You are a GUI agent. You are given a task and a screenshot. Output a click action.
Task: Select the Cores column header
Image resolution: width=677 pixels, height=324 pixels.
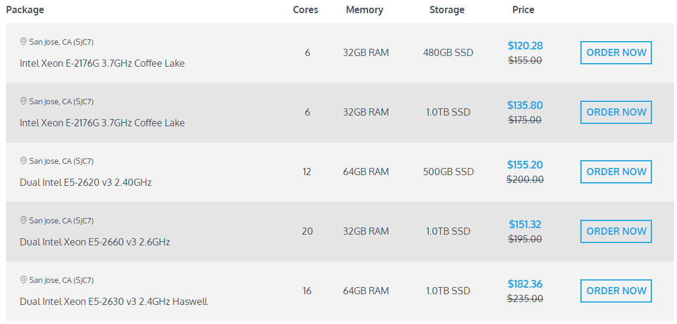tap(305, 10)
